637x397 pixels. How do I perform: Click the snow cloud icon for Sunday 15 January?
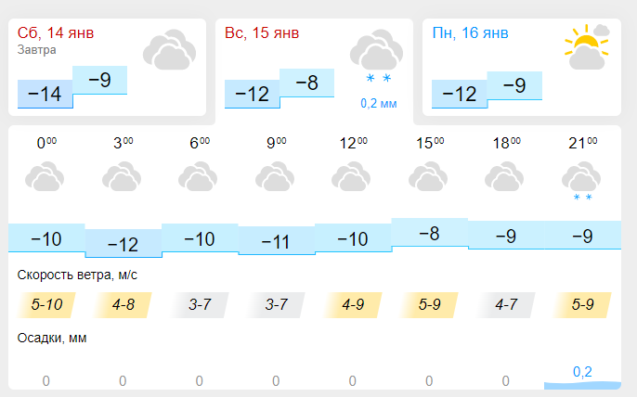click(x=375, y=54)
